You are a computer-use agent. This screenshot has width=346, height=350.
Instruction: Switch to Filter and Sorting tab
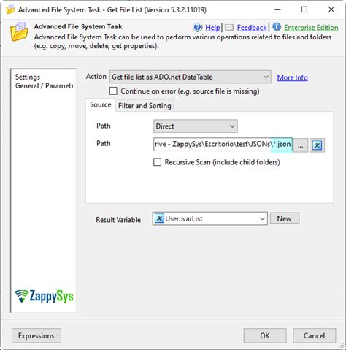tap(145, 106)
